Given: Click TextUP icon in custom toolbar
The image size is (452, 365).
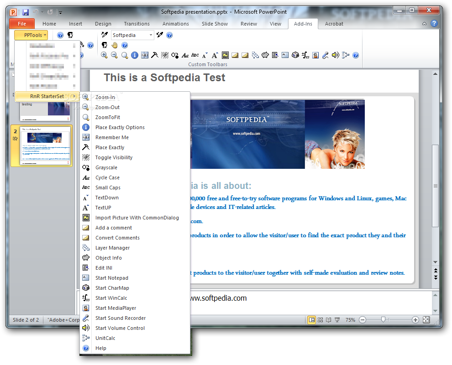Looking at the screenshot, I should 215,55.
